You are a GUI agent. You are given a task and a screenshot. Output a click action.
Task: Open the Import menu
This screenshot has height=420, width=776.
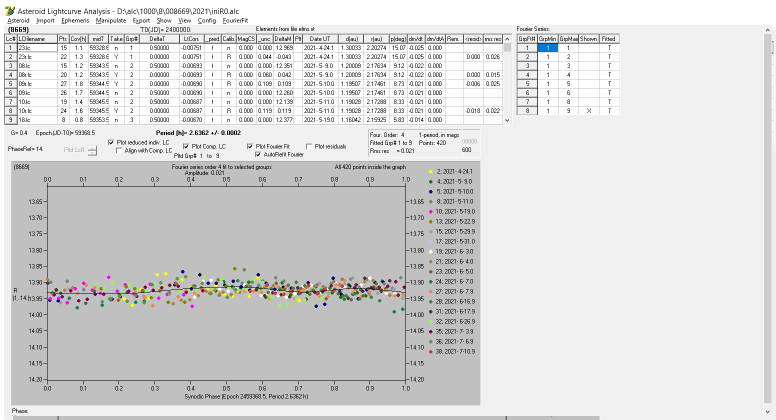coord(45,20)
